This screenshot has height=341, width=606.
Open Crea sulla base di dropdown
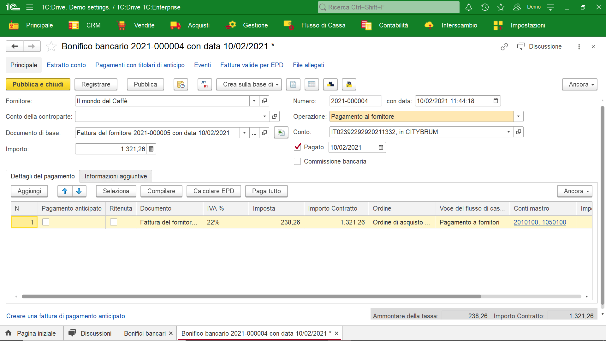point(249,84)
